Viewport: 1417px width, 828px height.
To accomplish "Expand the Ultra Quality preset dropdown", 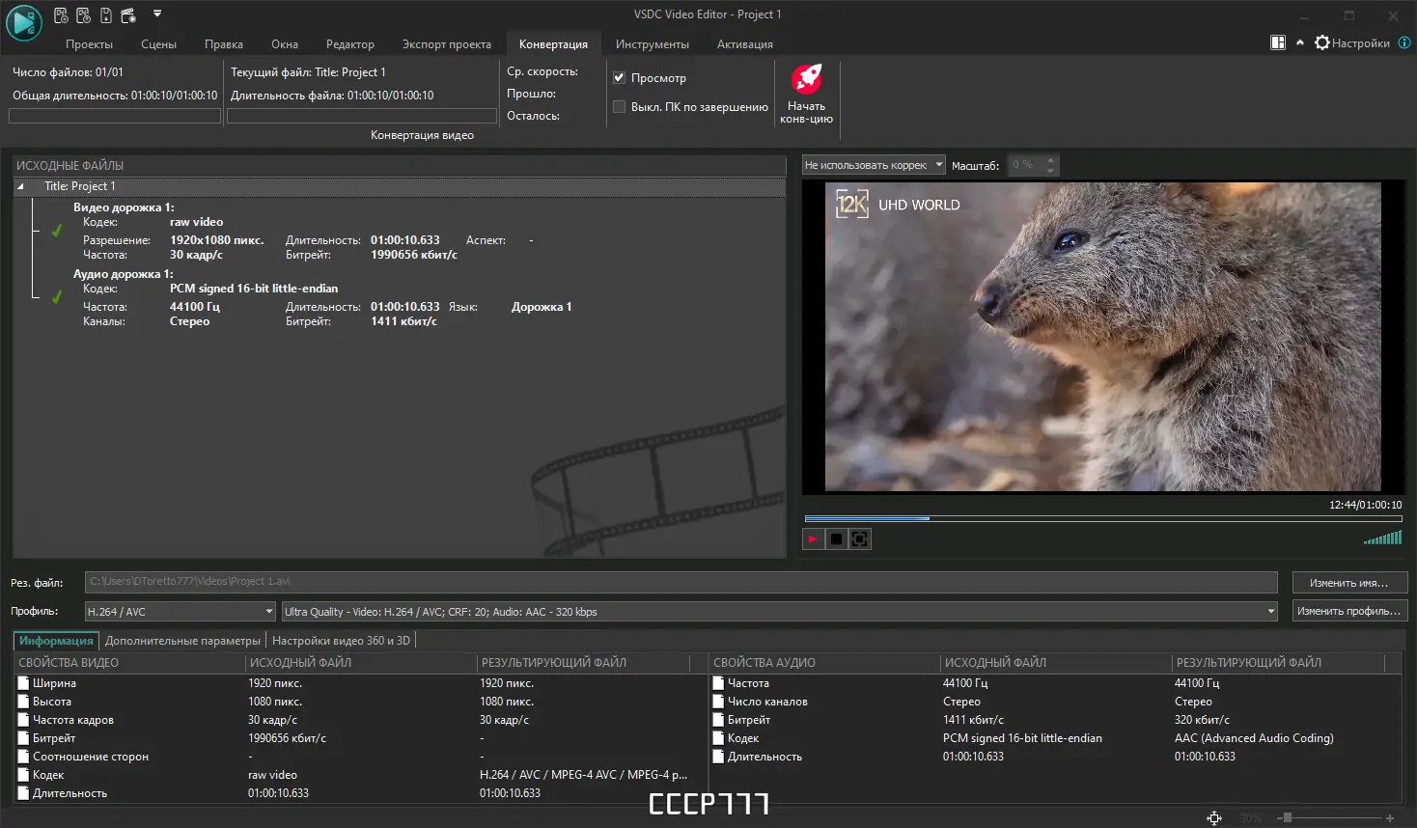I will click(1270, 612).
